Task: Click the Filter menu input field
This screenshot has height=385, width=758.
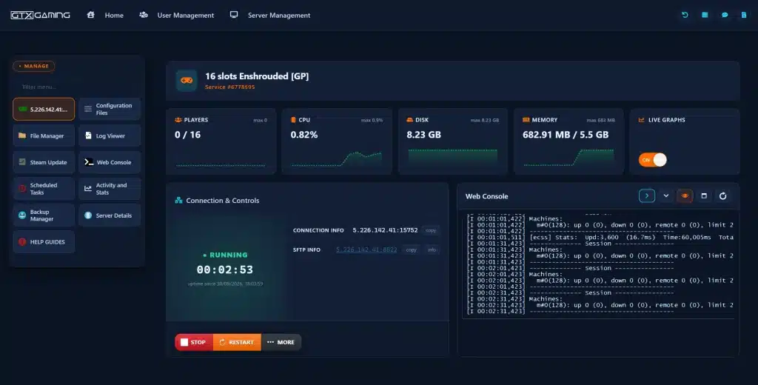Action: point(76,87)
